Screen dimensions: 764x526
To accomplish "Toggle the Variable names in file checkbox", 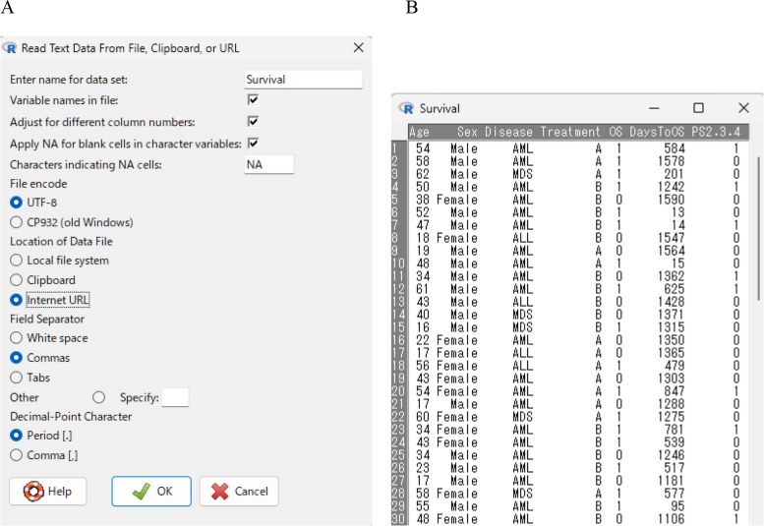I will tap(253, 100).
